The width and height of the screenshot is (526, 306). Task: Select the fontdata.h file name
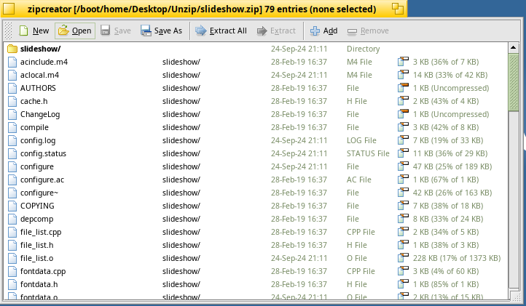pyautogui.click(x=39, y=284)
